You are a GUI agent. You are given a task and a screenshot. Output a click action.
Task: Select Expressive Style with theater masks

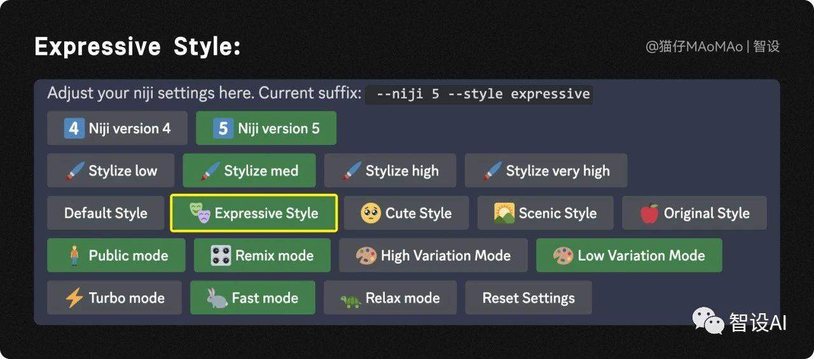tap(254, 213)
